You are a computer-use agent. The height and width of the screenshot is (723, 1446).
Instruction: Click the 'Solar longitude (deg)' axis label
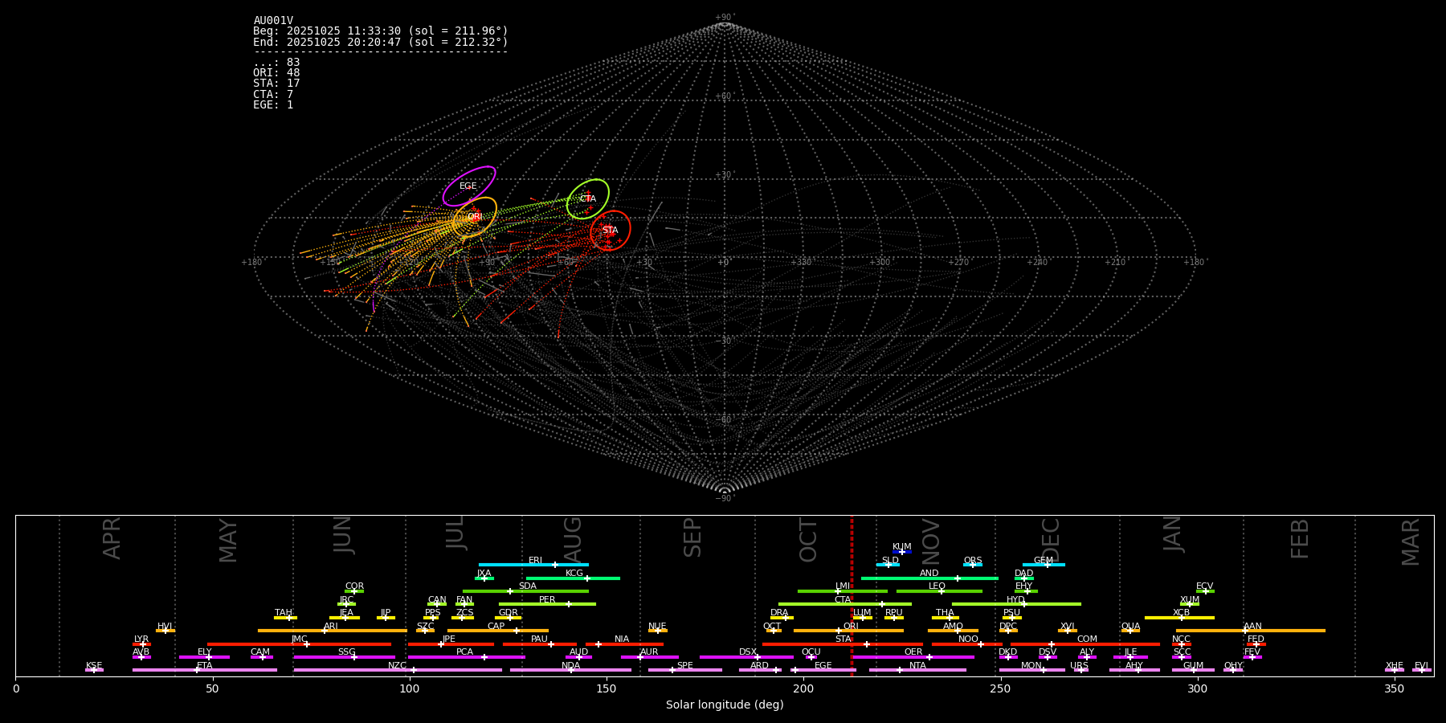[x=725, y=705]
